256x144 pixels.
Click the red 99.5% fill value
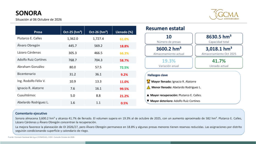coord(124,89)
